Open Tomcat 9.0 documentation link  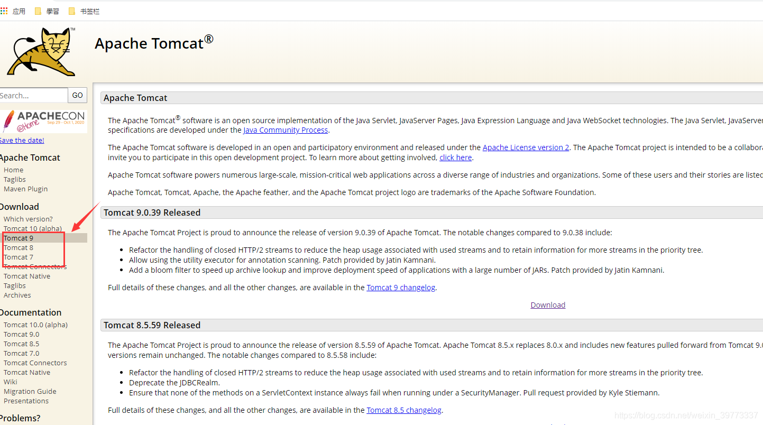21,334
